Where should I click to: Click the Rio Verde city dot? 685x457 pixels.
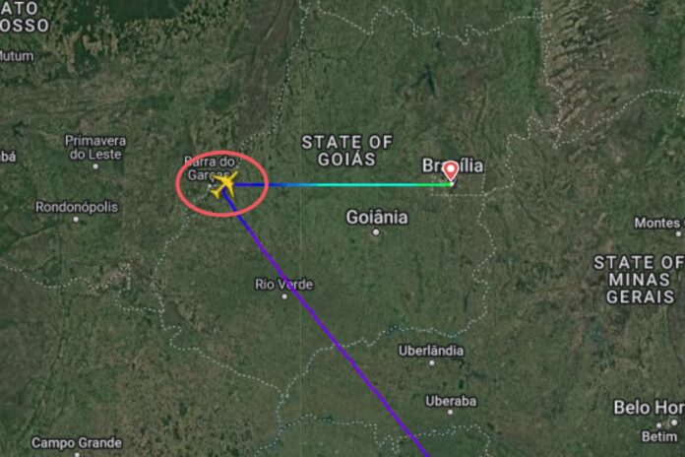(284, 296)
